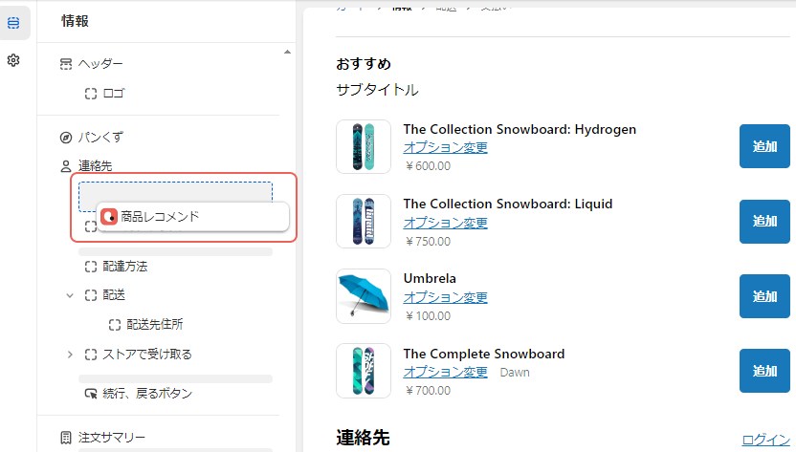Add The Collection Snowboard: Hydrogen with 追加
This screenshot has height=452, width=796.
pyautogui.click(x=764, y=146)
